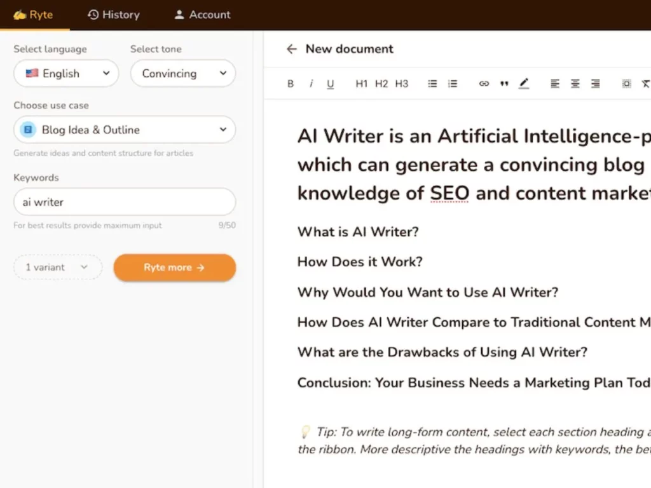Click the 'How Does AI Writer Compare' heading
Viewport: 651px width, 488px height.
pyautogui.click(x=474, y=322)
